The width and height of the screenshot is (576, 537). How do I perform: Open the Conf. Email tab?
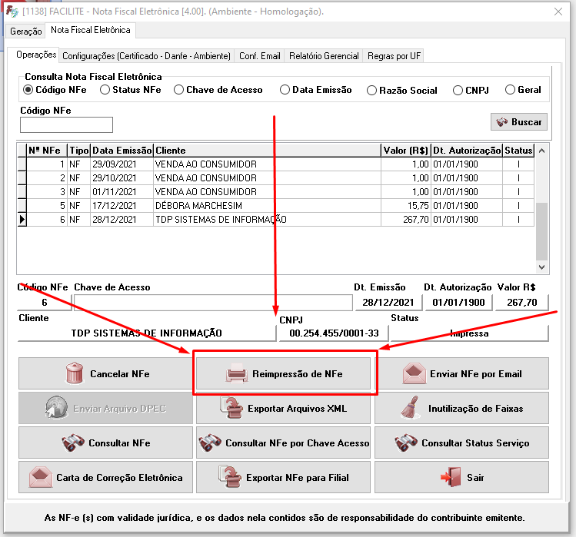tap(259, 56)
